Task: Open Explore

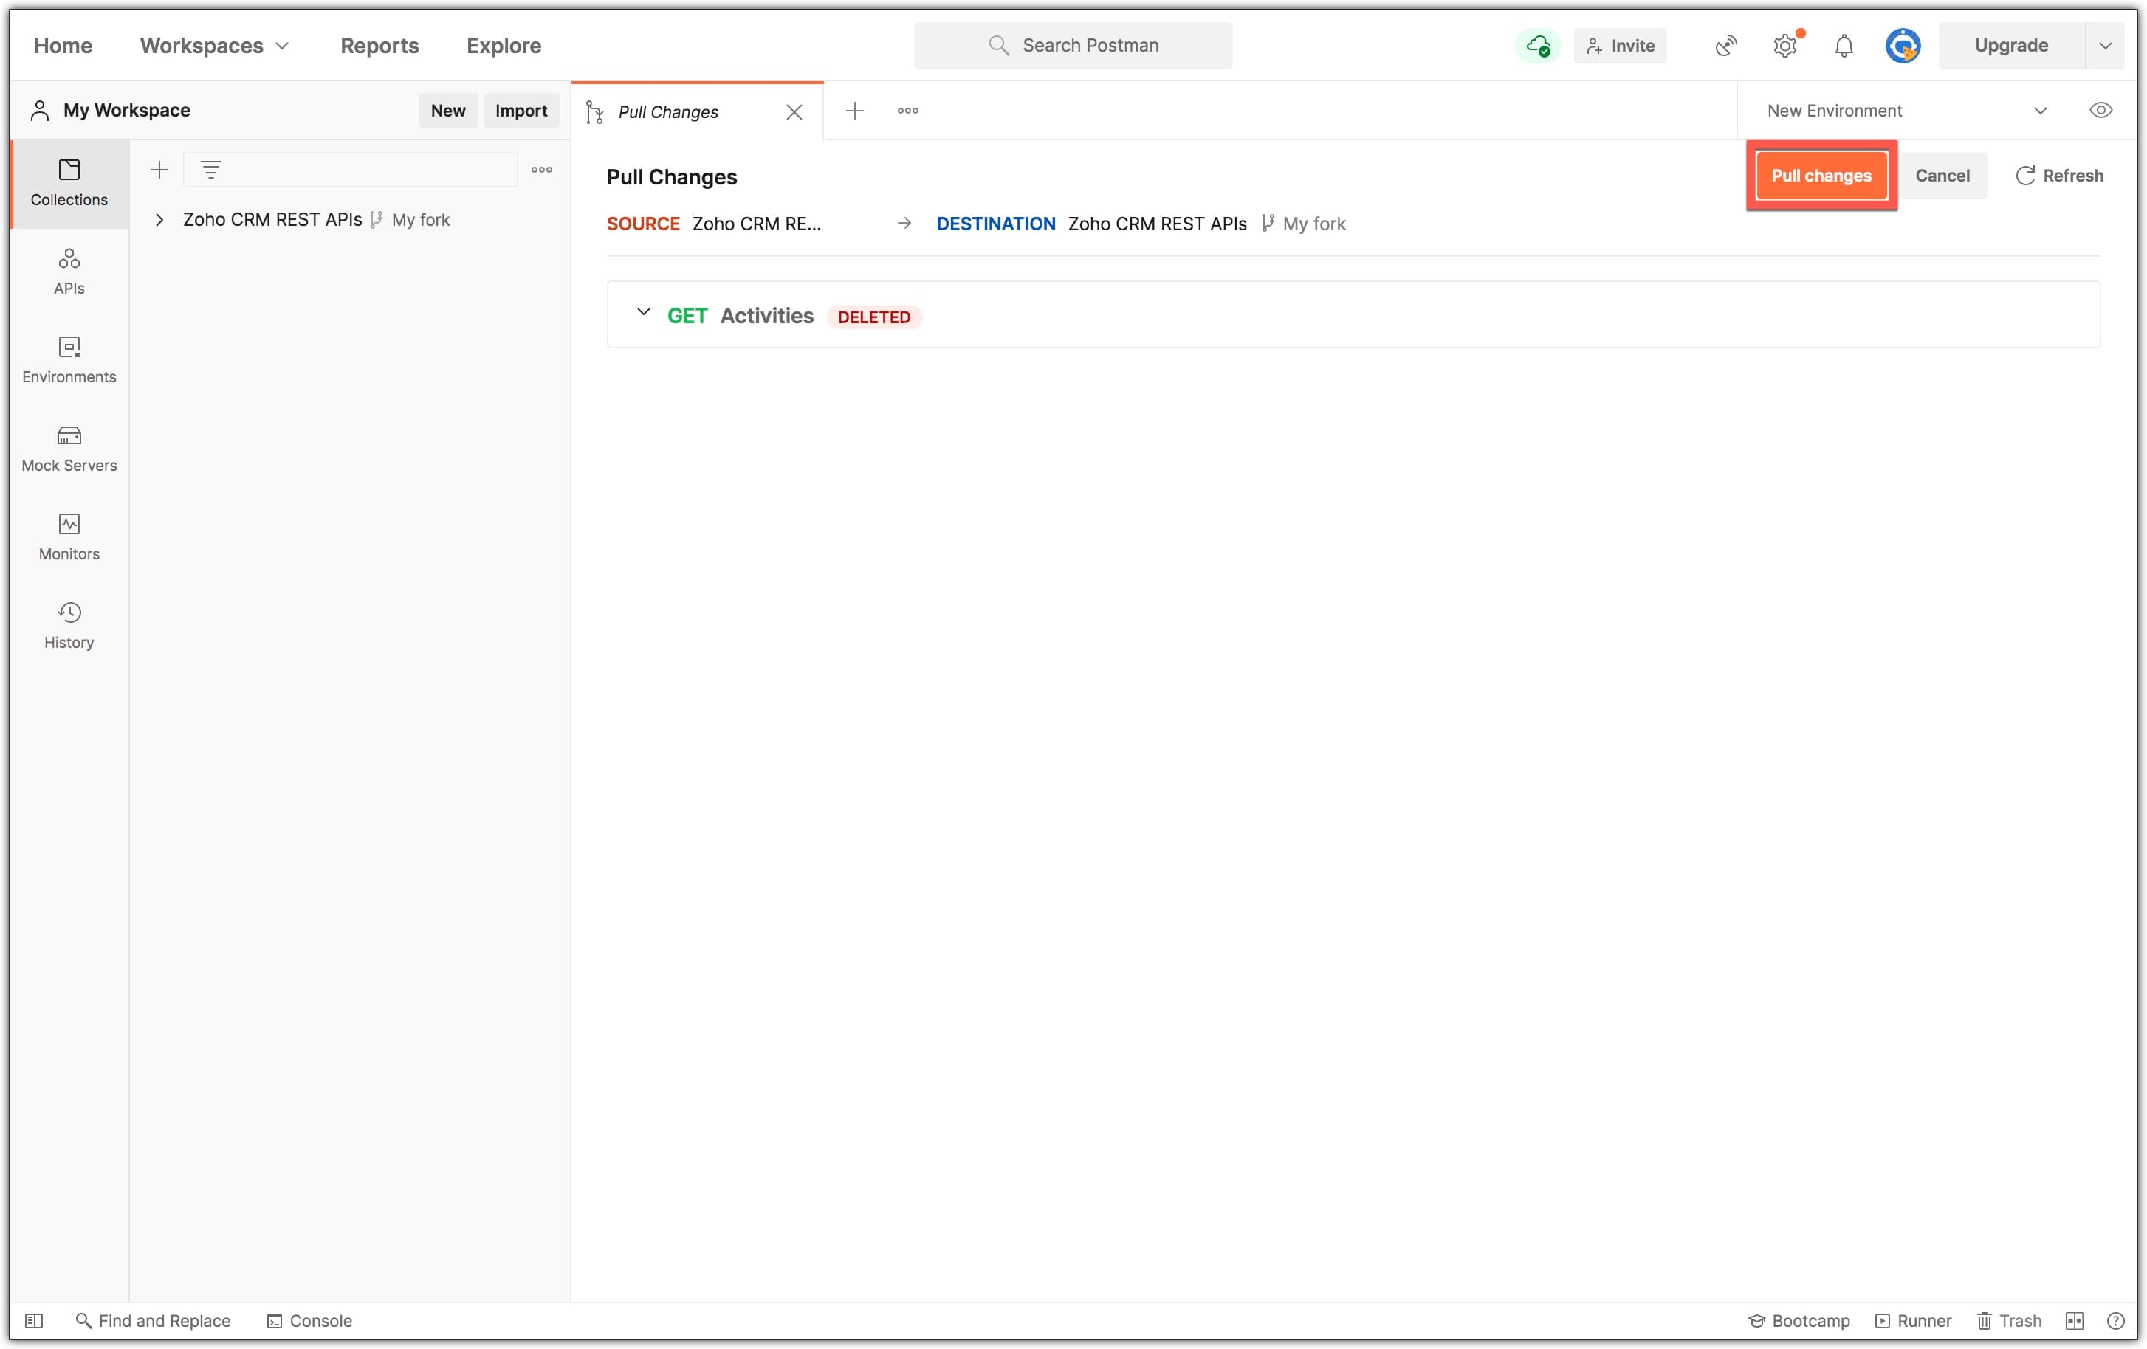Action: coord(504,46)
